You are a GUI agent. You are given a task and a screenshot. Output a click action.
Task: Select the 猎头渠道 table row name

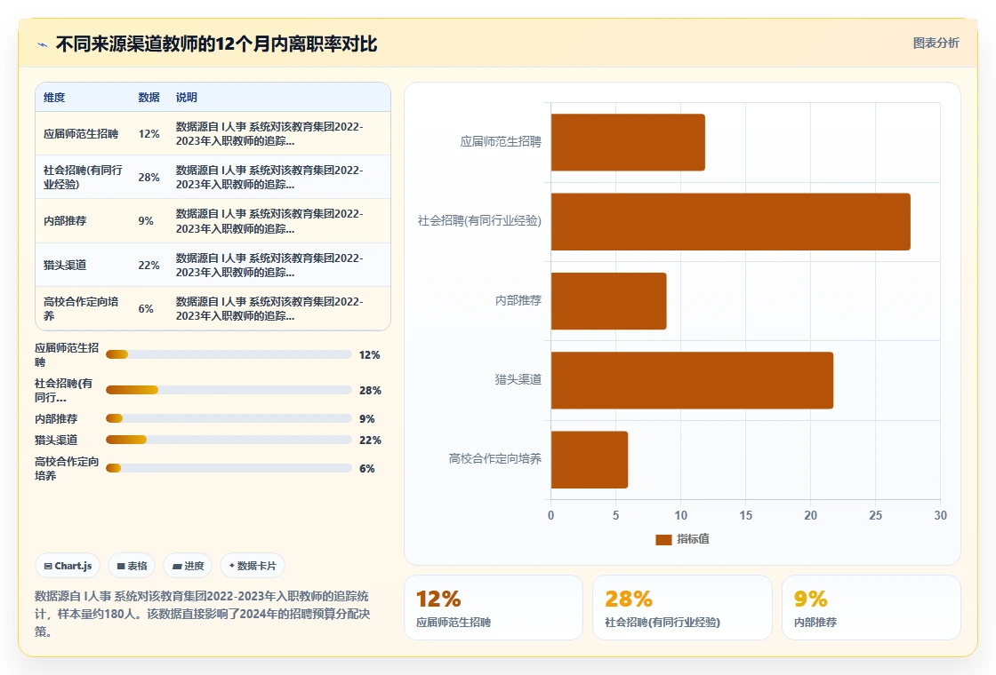[x=65, y=266]
